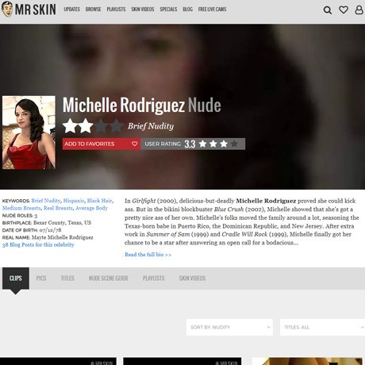Switch to Playlists tab below bio
Image resolution: width=365 pixels, height=365 pixels.
click(x=154, y=279)
